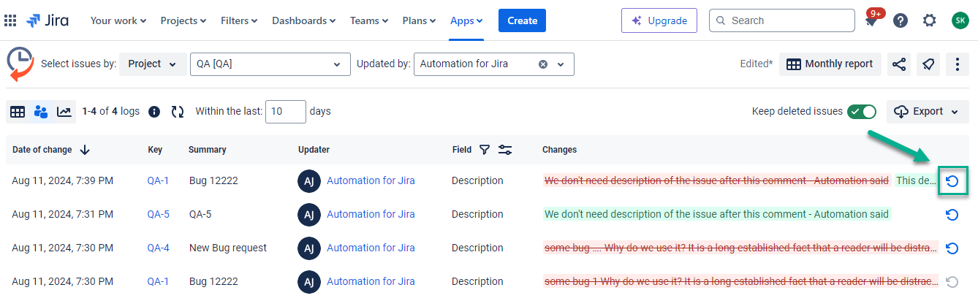Click the pin icon next to share
This screenshot has height=301, width=978.
pos(928,64)
